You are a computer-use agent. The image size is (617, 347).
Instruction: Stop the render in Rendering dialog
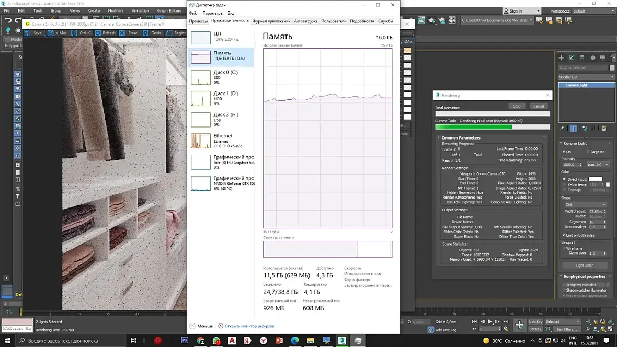click(x=517, y=106)
